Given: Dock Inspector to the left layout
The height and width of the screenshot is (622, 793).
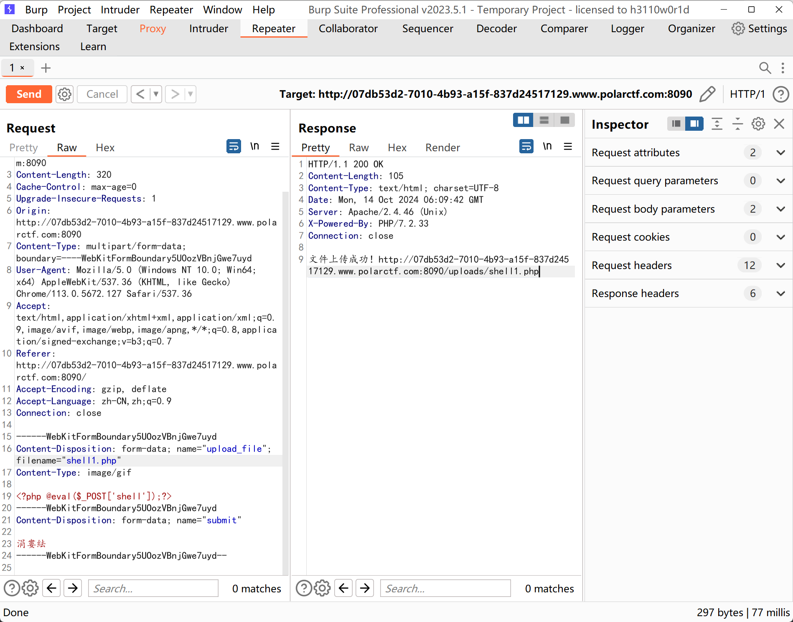Looking at the screenshot, I should coord(676,124).
